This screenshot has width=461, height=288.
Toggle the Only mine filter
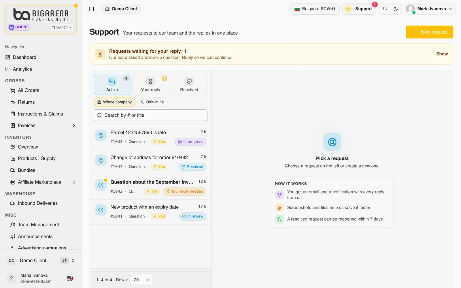point(152,102)
